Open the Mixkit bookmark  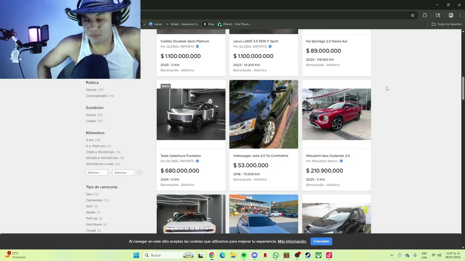(182, 24)
